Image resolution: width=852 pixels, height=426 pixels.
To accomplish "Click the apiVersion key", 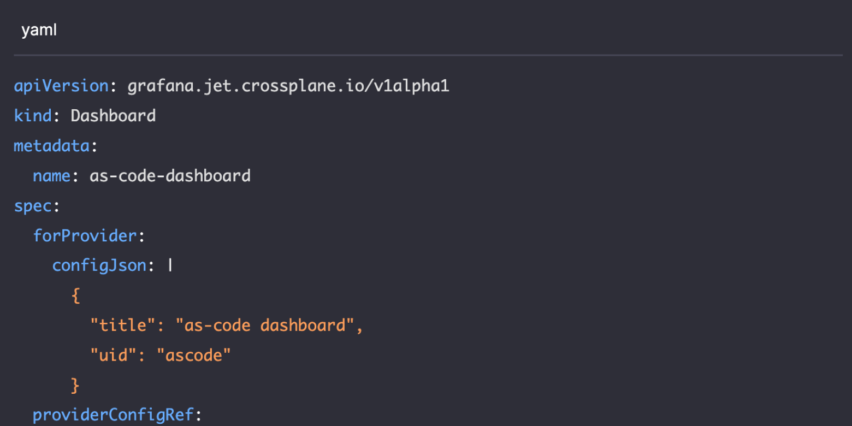I will (61, 86).
